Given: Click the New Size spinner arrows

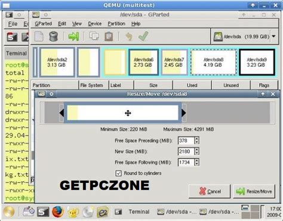Looking at the screenshot, I should 196,151.
